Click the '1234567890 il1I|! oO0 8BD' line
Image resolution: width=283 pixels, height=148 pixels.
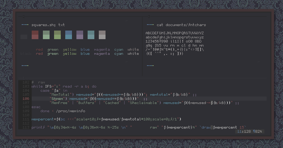click(x=173, y=41)
